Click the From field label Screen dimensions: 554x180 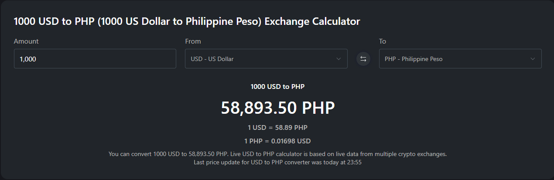(193, 41)
